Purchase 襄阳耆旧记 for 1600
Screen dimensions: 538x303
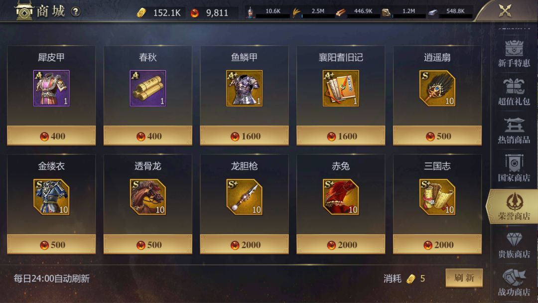[341, 136]
